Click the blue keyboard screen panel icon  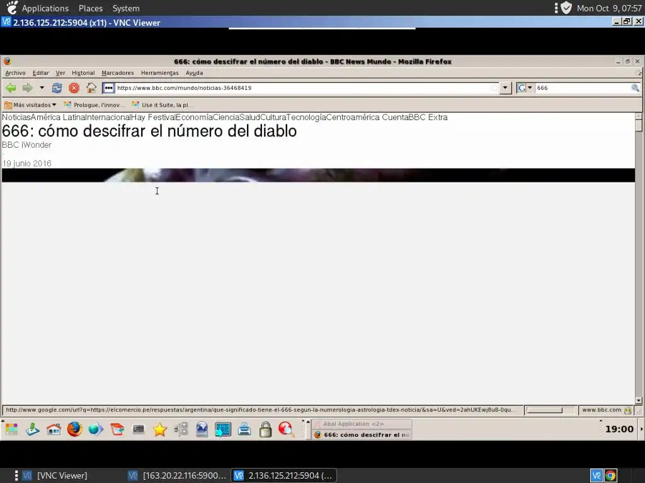point(223,429)
